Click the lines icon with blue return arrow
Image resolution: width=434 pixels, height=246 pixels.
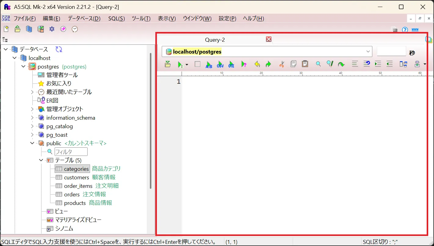click(x=366, y=64)
